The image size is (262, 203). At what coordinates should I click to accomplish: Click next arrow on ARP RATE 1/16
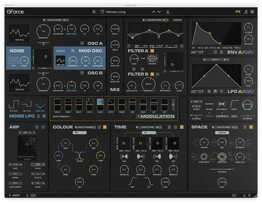tap(21, 164)
